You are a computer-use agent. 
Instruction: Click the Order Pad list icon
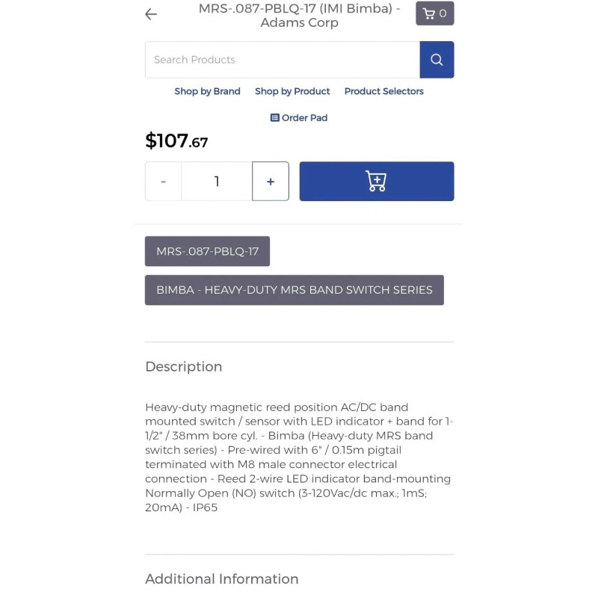coord(274,118)
